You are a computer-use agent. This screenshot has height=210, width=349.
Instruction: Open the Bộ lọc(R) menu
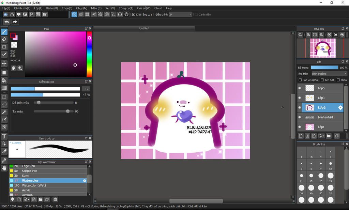click(x=52, y=8)
